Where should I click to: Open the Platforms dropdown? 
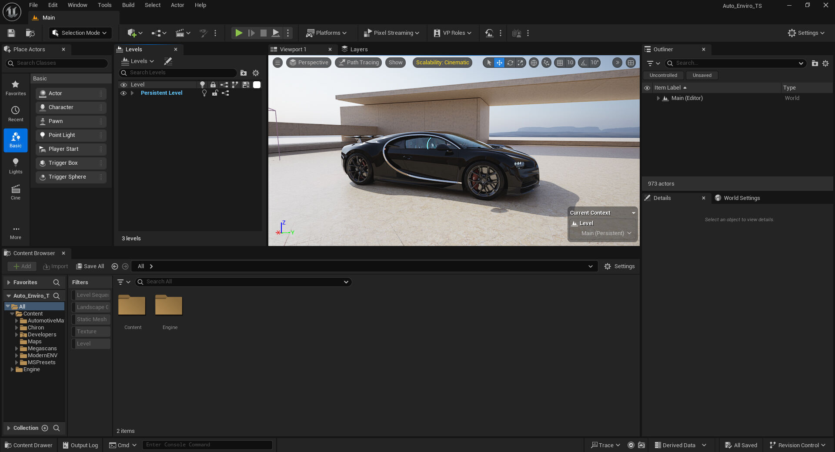click(326, 33)
